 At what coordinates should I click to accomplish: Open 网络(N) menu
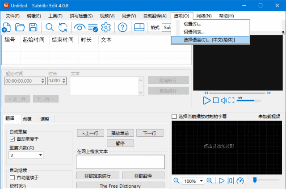[x=204, y=16]
